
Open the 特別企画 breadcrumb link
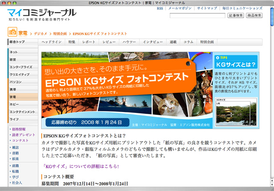(60, 33)
